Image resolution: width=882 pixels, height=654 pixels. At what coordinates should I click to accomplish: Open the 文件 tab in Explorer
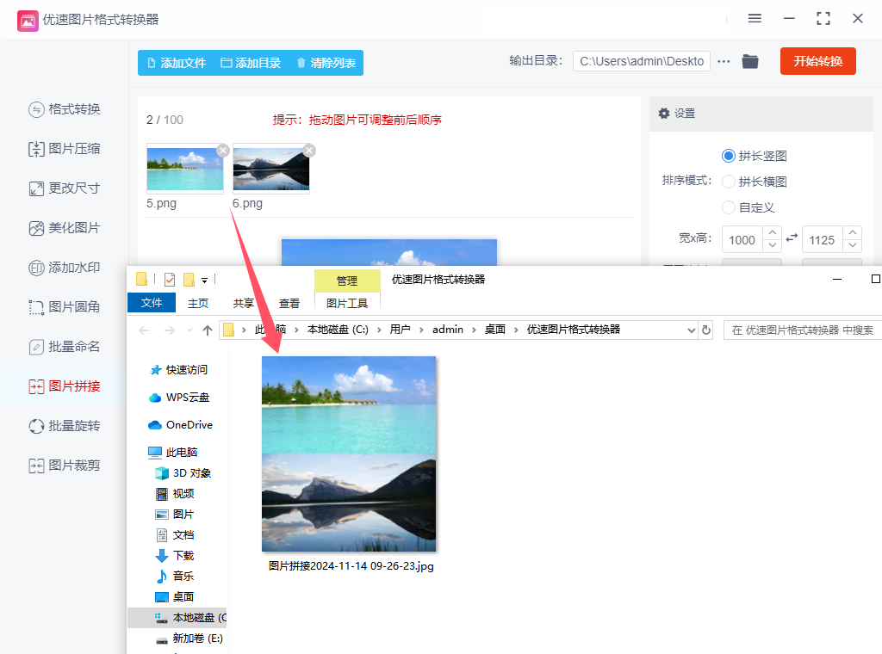pos(152,303)
